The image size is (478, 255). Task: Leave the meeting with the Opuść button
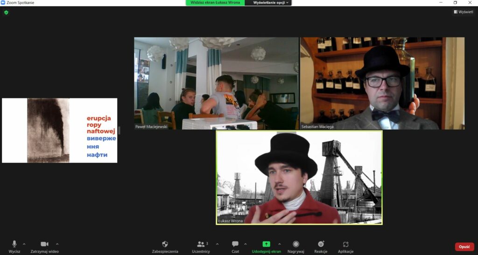tap(464, 247)
